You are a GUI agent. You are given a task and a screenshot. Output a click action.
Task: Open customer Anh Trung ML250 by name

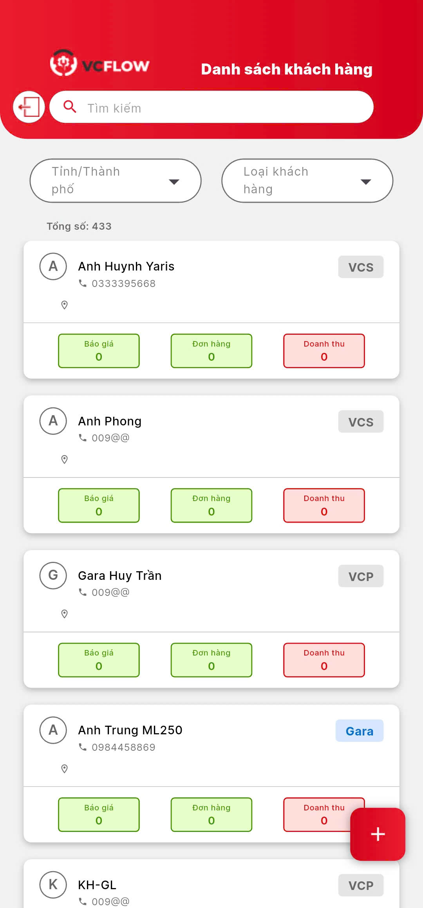coord(130,730)
